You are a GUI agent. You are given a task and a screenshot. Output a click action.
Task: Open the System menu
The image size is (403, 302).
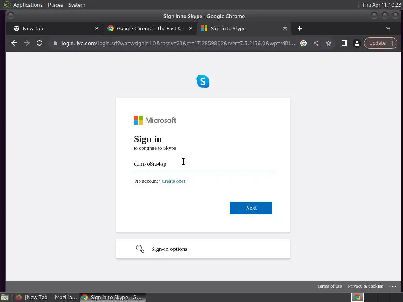click(77, 5)
